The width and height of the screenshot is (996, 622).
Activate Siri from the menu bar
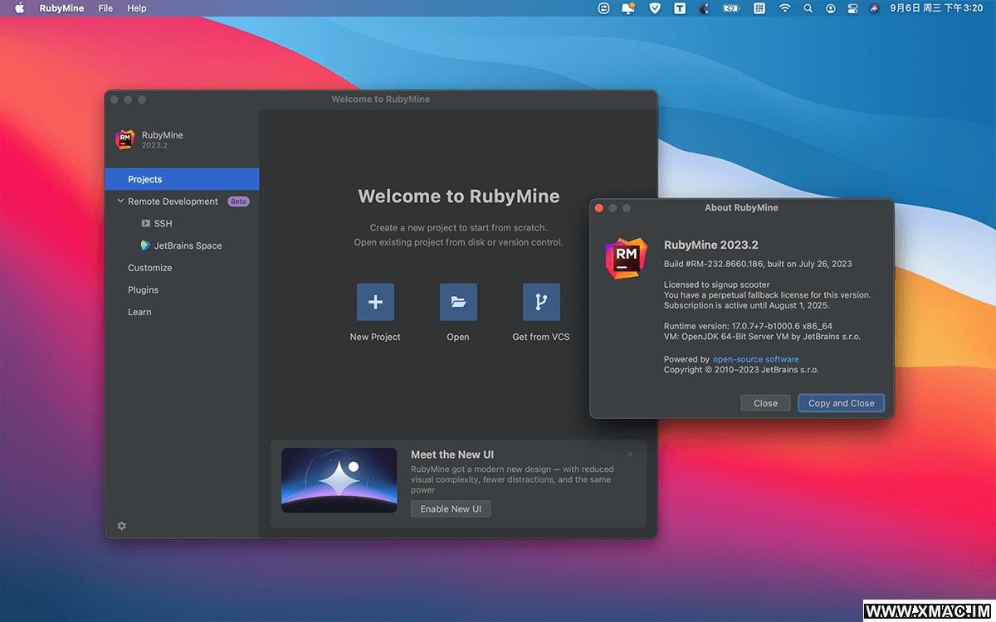coord(874,8)
